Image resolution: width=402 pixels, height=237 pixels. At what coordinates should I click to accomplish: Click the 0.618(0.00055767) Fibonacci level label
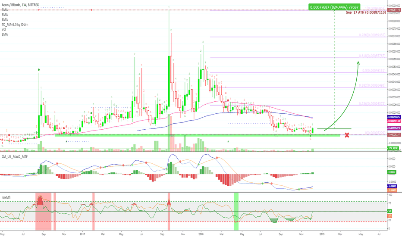pyautogui.click(x=372, y=56)
